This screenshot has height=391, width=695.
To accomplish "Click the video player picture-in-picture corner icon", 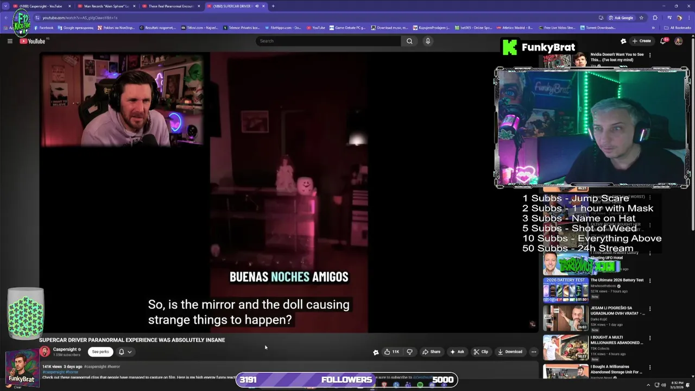I will (x=532, y=324).
